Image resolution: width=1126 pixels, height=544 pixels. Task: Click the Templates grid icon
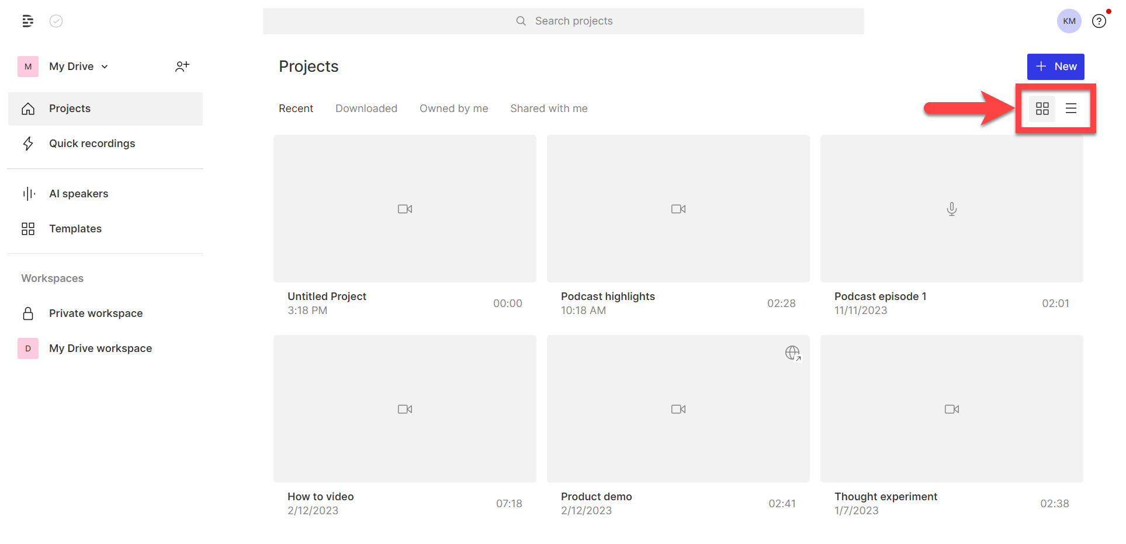click(x=28, y=229)
